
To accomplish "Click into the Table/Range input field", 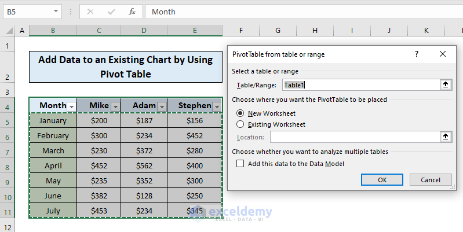I will pos(359,85).
